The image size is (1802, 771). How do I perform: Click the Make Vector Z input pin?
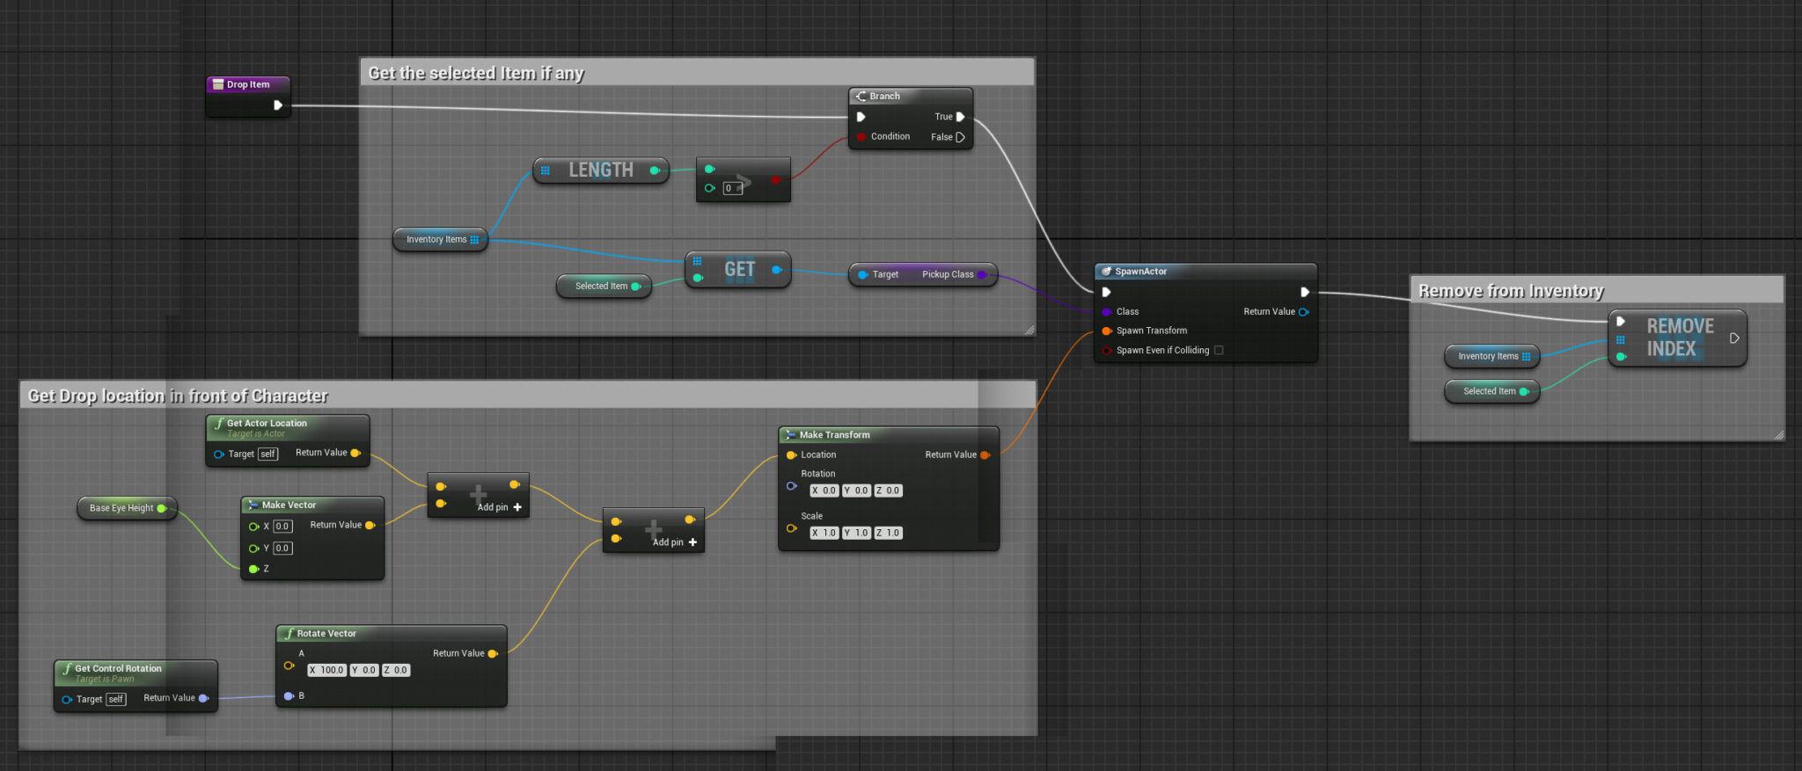click(253, 569)
